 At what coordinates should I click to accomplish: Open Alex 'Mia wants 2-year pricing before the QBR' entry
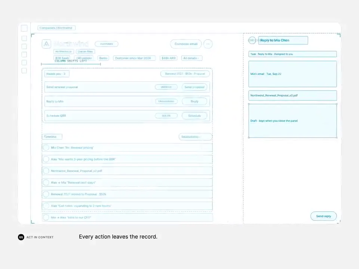(x=127, y=159)
